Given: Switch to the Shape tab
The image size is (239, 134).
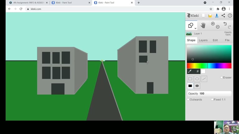Looking at the screenshot, I should coord(191,40).
